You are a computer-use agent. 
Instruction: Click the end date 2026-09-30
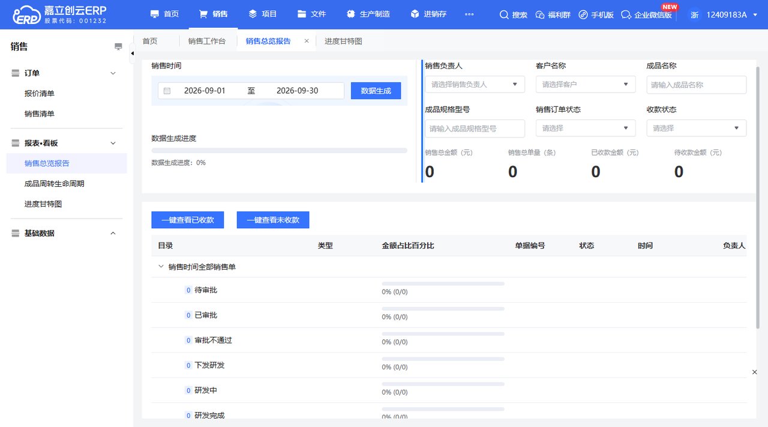coord(297,91)
